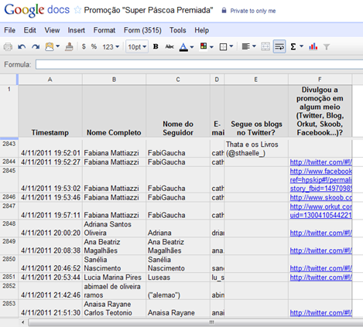Open the twitter link in Lucia Marina Pires row
The width and height of the screenshot is (363, 327).
pos(320,278)
